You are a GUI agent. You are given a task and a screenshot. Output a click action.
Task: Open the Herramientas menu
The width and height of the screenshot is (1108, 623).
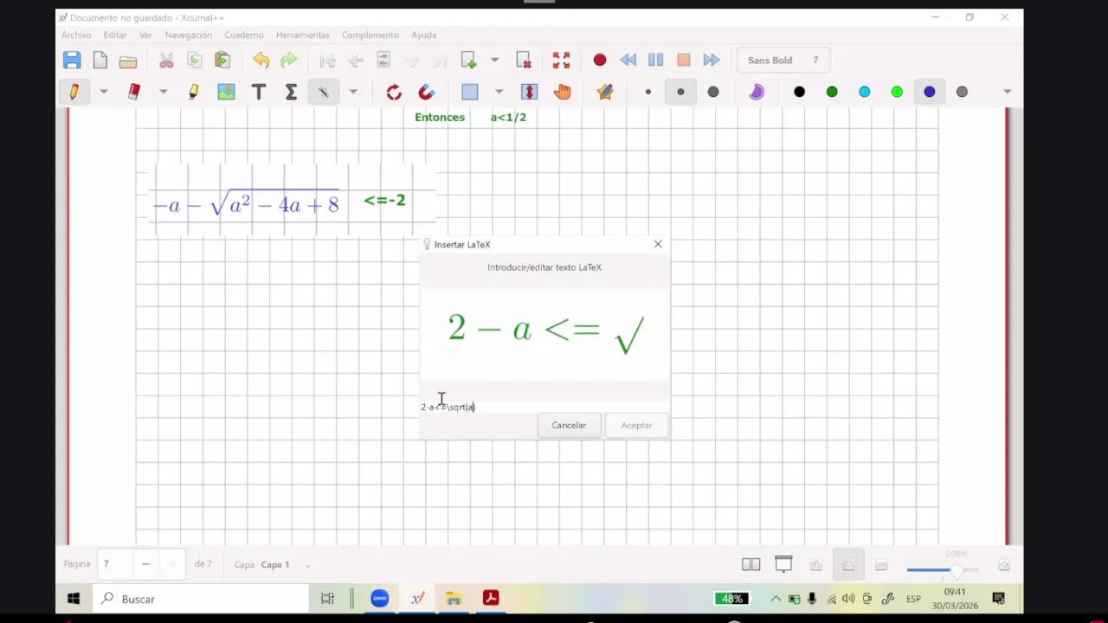coord(303,35)
